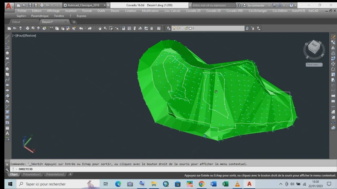Add a new layout with plus button
This screenshot has height=189, width=337.
[70, 174]
